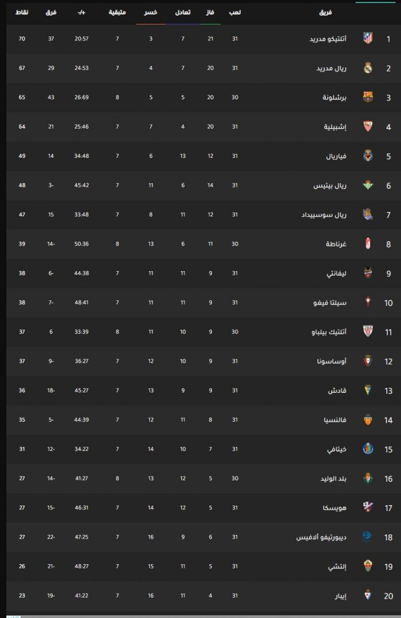Click the Barcelona club crest
Image resolution: width=401 pixels, height=618 pixels.
coord(368,97)
